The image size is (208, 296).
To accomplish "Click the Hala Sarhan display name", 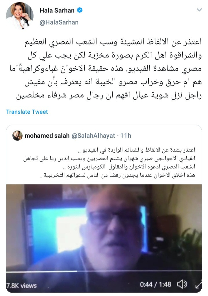I will tap(57, 10).
